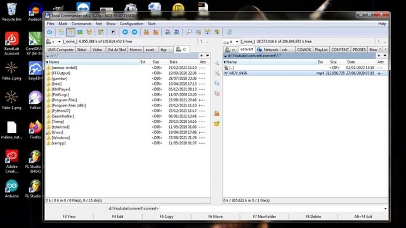Click the Recycle Bin desktop icon
This screenshot has width=406, height=228.
11,12
